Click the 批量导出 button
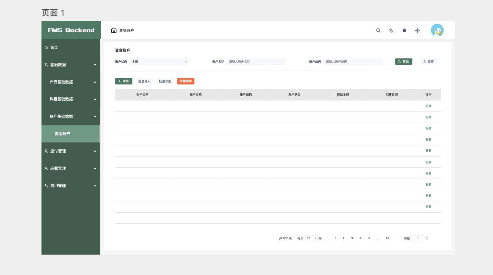The image size is (493, 275). pyautogui.click(x=165, y=81)
